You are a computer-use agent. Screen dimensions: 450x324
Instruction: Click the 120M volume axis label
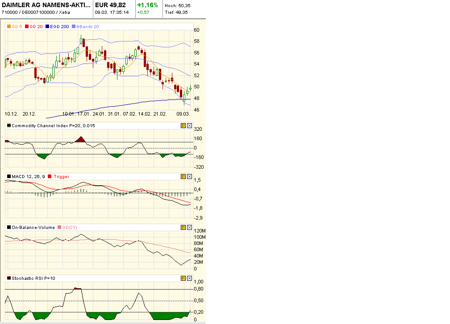200,231
